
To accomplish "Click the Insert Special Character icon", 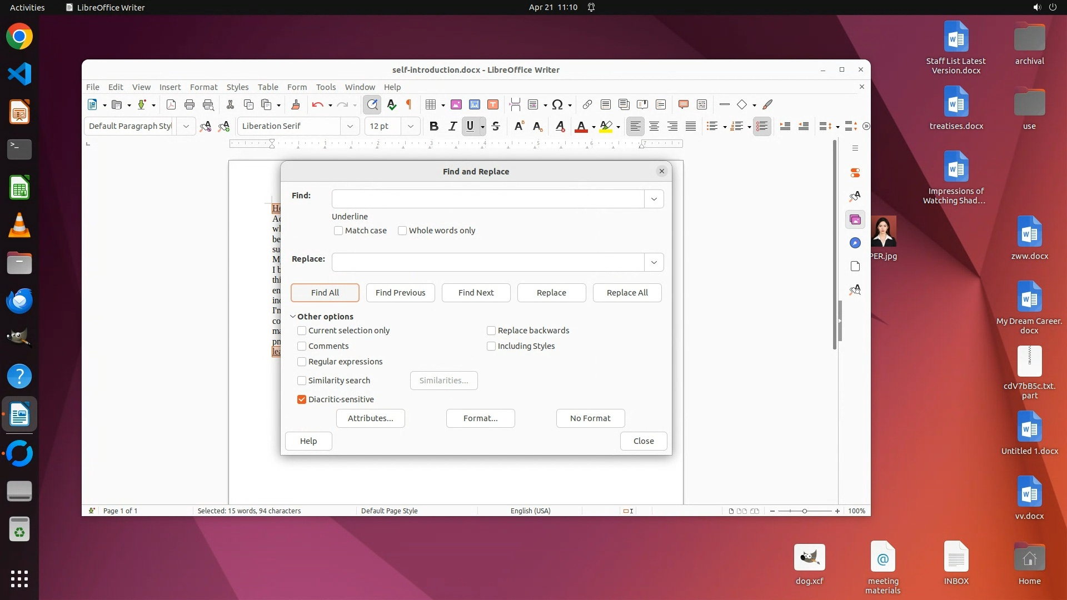I will point(557,104).
